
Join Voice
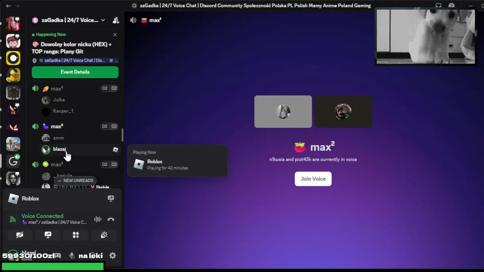(x=313, y=179)
